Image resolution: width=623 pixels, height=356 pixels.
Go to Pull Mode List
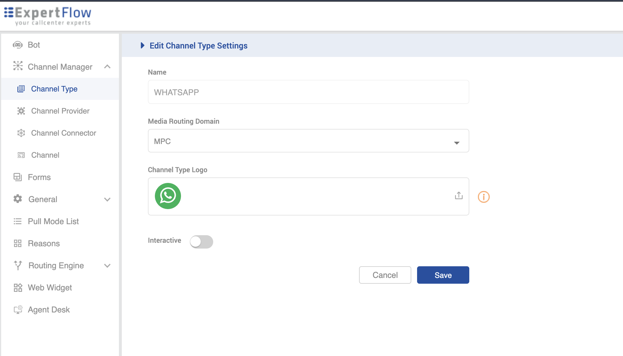tap(53, 221)
